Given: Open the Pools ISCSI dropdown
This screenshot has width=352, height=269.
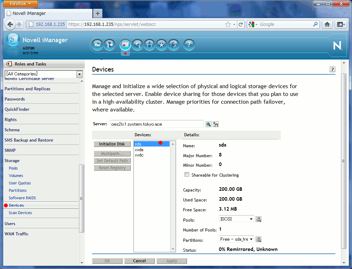Looking at the screenshot, I should tap(237, 219).
